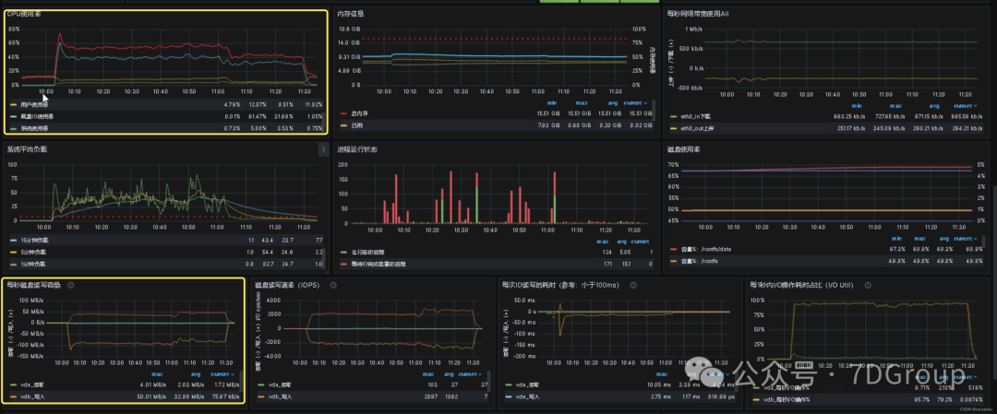Open 每秒网络带宽使用All panel title menu
This screenshot has width=997, height=414.
coord(698,13)
